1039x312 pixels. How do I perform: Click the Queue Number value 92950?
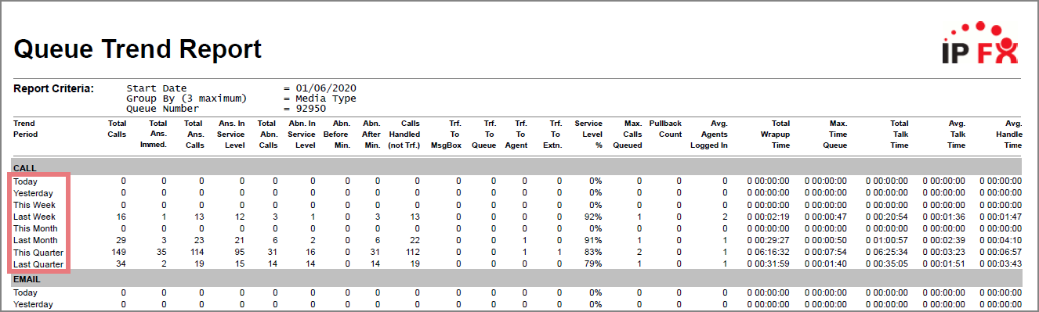click(x=310, y=109)
